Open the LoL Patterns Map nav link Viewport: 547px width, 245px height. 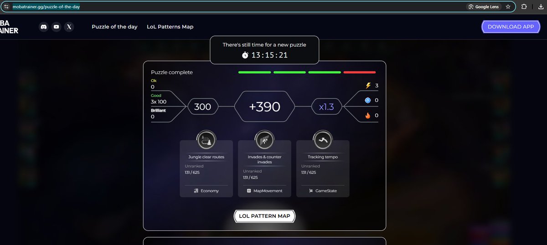[x=170, y=27]
